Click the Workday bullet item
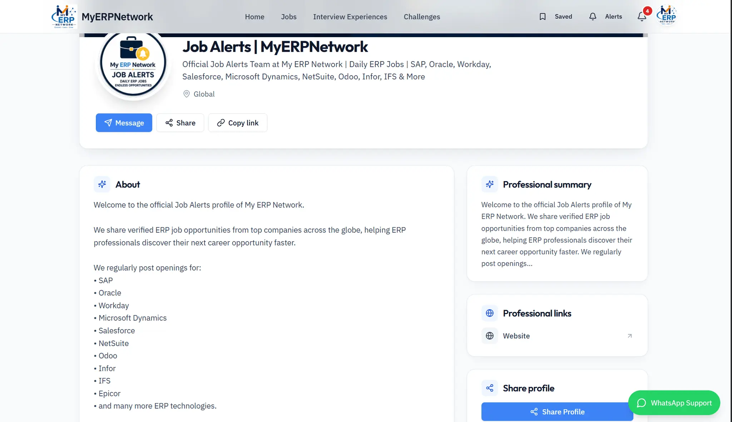Viewport: 732px width, 422px height. (111, 306)
